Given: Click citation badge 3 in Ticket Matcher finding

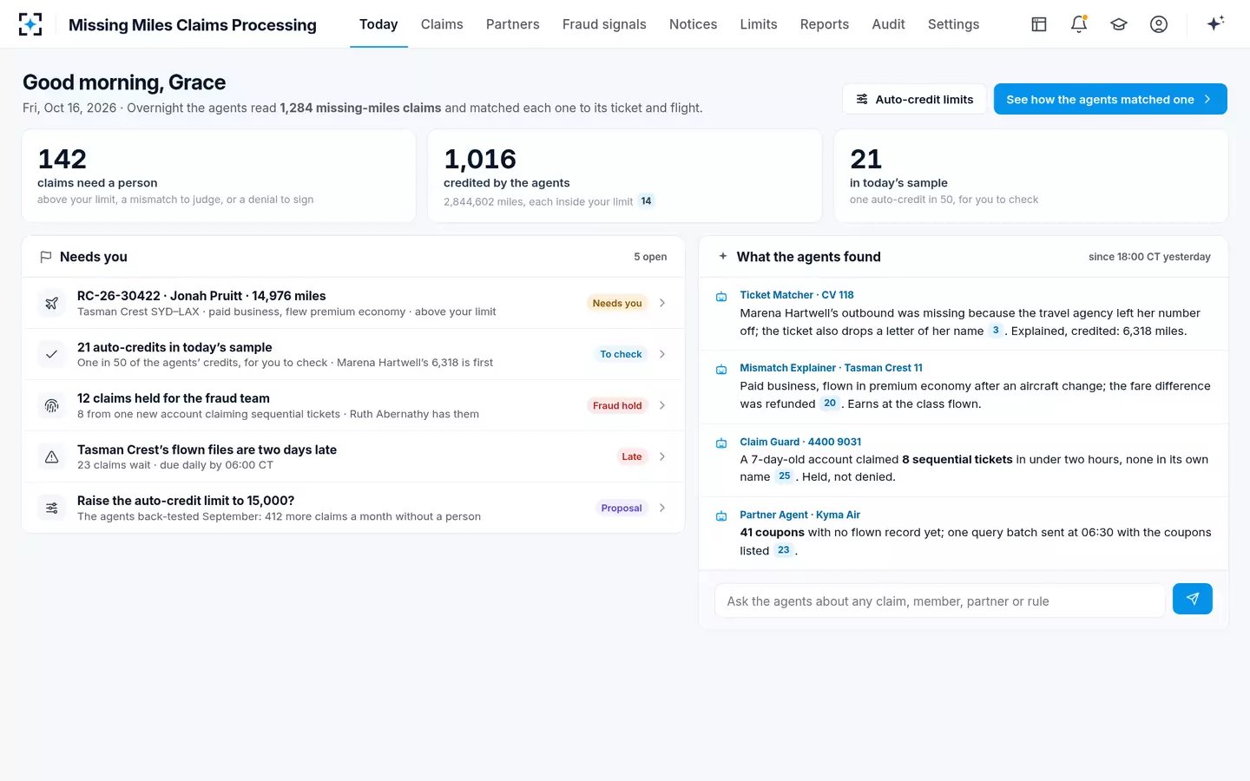Looking at the screenshot, I should [996, 331].
